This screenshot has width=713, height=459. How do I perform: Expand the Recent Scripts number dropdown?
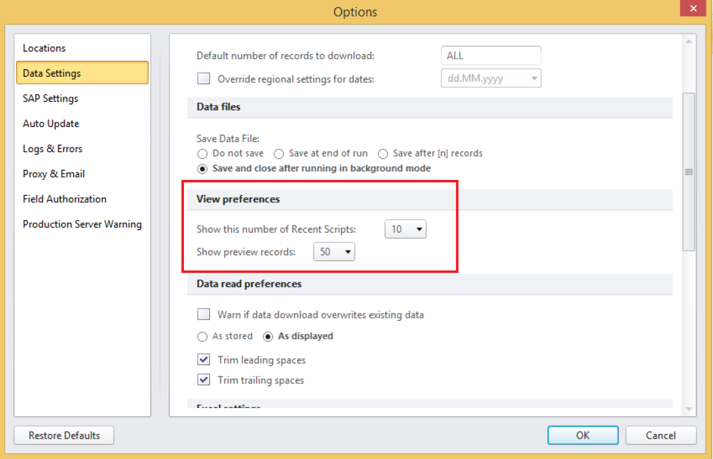405,230
